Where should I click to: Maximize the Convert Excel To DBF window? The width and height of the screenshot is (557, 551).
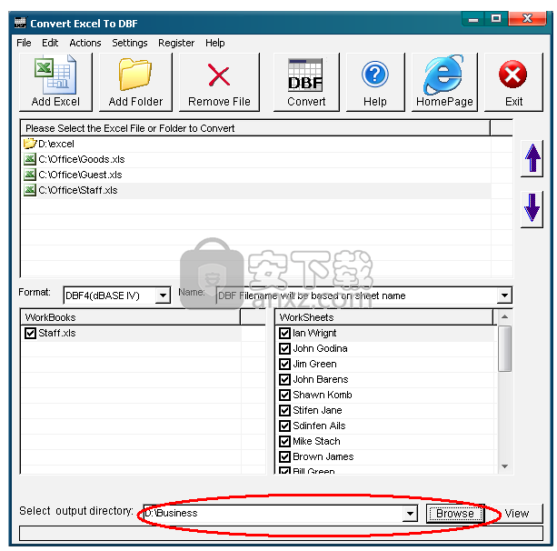pos(496,18)
